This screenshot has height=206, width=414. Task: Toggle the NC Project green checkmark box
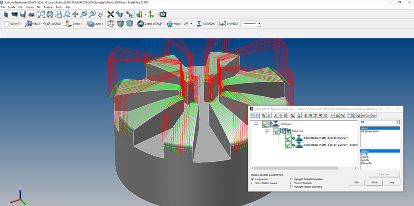266,124
